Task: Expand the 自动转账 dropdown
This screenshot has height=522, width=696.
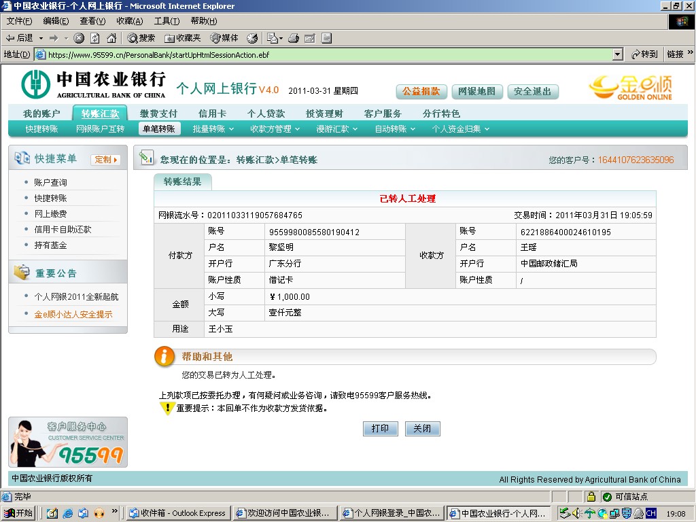Action: pyautogui.click(x=395, y=128)
